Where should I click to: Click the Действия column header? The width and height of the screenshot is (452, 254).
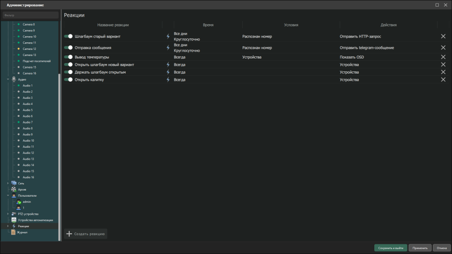388,25
